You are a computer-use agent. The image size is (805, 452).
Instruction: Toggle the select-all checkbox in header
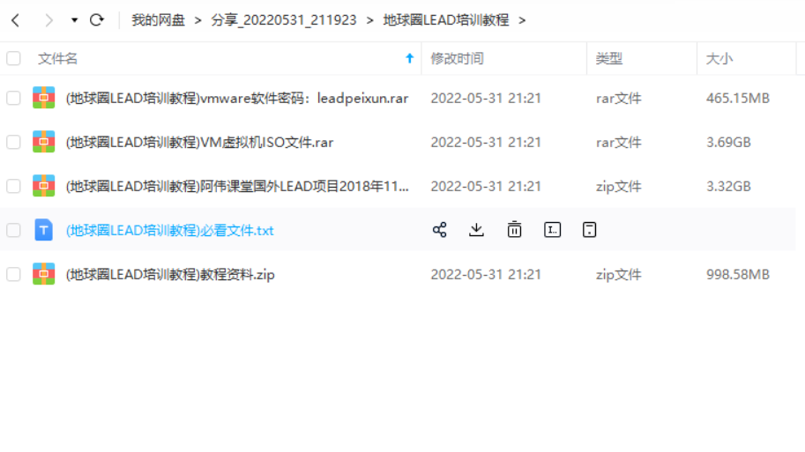(13, 58)
